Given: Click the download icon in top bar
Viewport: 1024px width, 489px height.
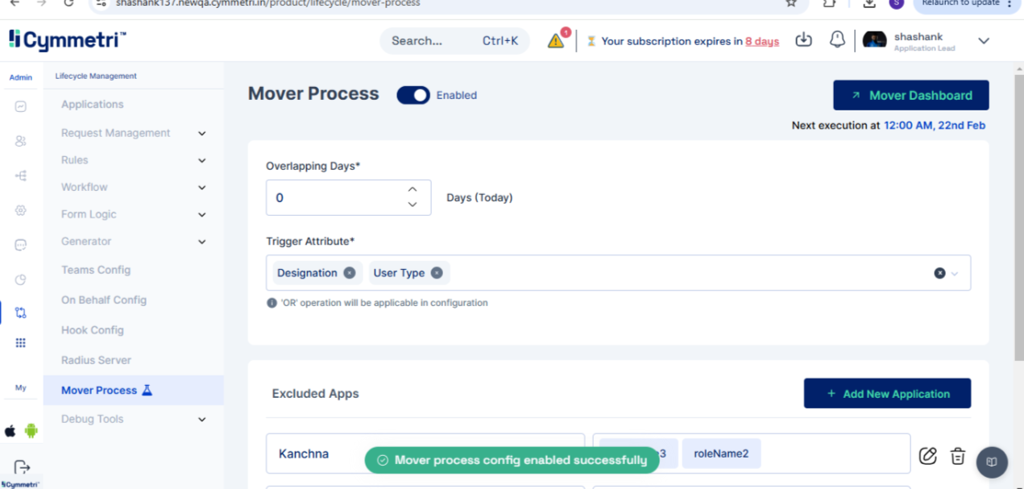Looking at the screenshot, I should [803, 40].
